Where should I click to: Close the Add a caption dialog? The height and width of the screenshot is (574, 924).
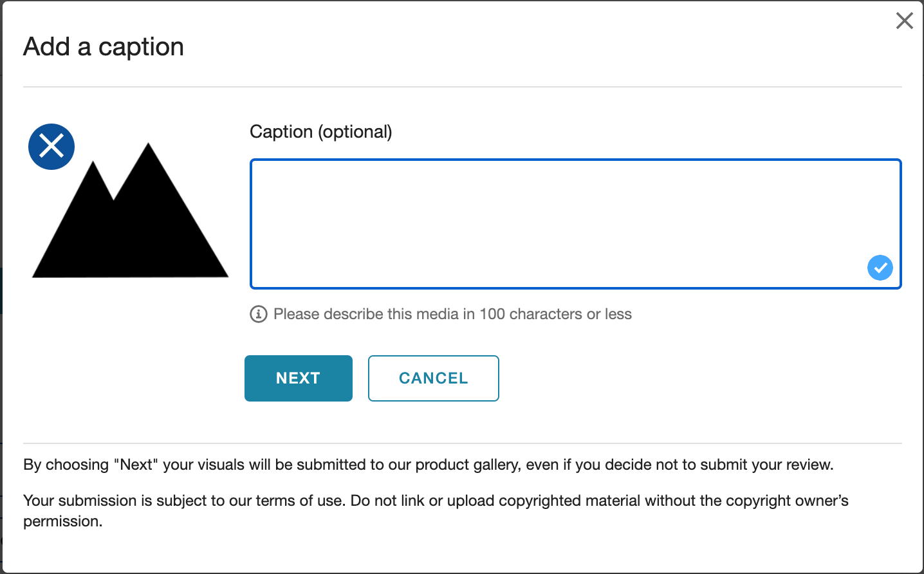(904, 21)
